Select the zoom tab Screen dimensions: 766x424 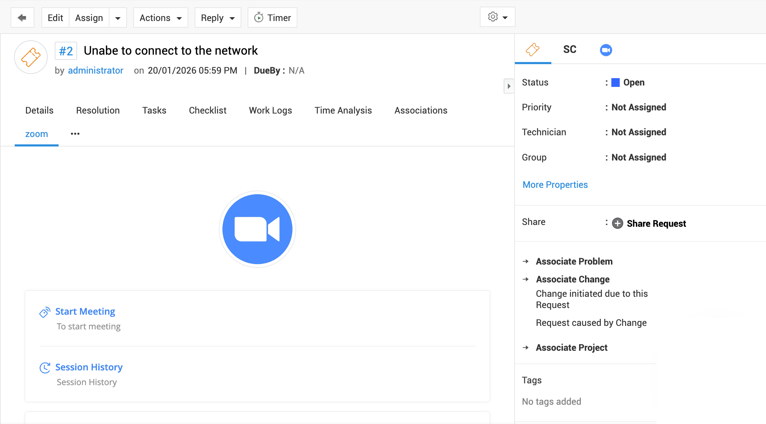tap(36, 134)
